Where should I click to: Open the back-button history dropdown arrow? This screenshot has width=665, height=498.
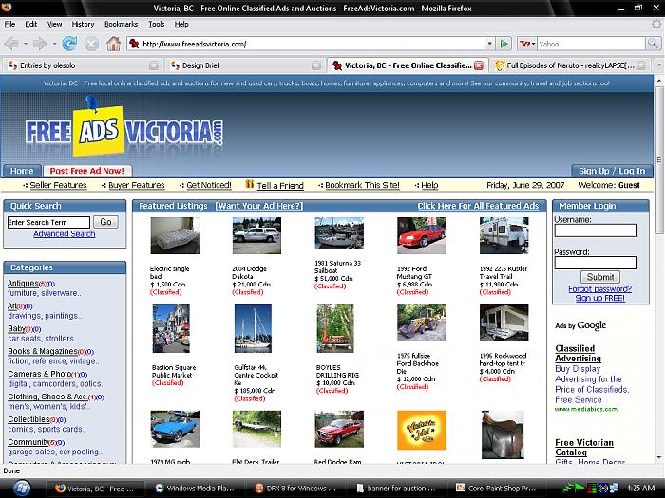[26, 44]
